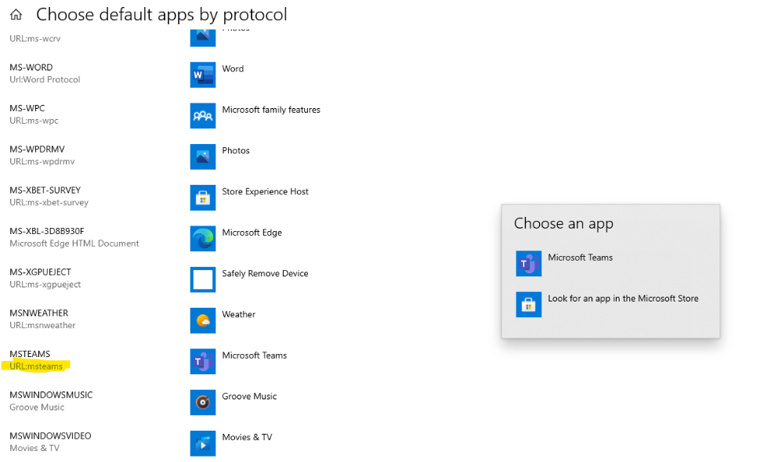Screen dimensions: 760x462
Task: Click the Groove Music icon
Action: pos(203,402)
